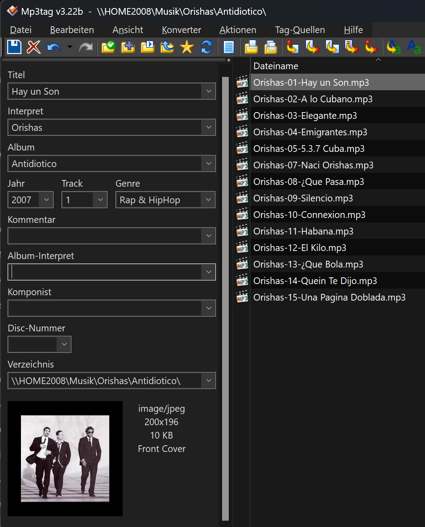Expand the Verzeichnis dropdown arrow
The height and width of the screenshot is (527, 425).
[x=208, y=381]
